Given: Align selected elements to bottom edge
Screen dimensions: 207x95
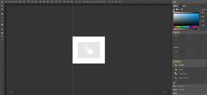Looking at the screenshot, I should click(x=36, y=2).
